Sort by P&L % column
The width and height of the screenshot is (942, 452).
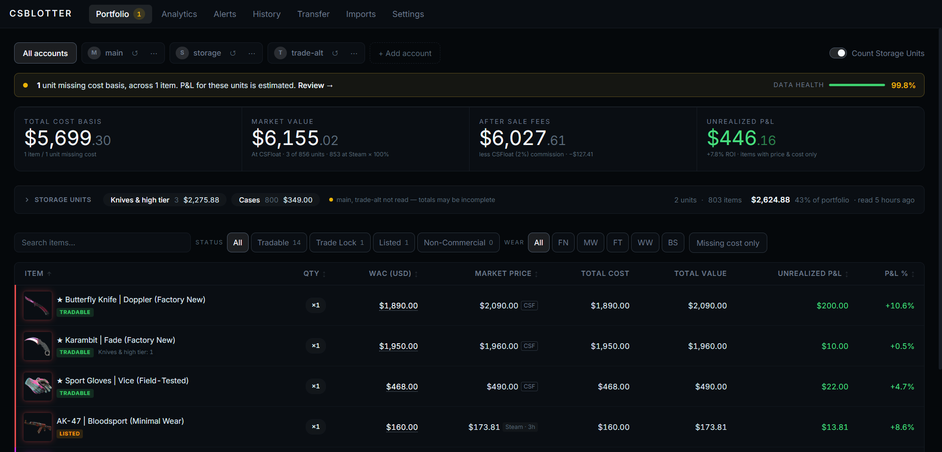point(900,274)
